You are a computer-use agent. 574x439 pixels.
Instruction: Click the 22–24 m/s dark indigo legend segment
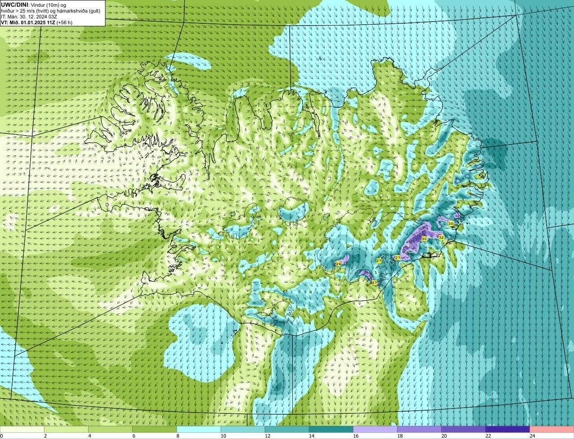tap(508, 429)
